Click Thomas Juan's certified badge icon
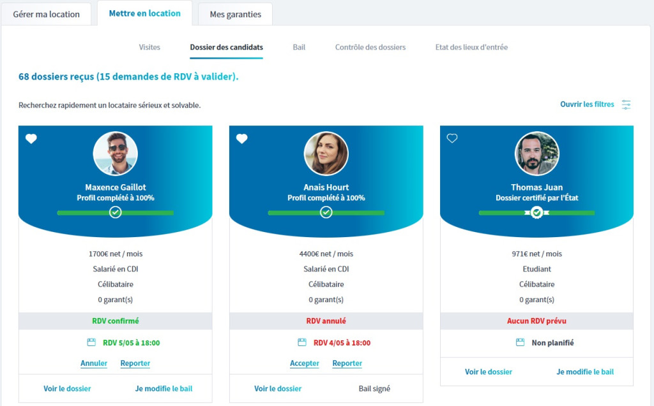Image resolution: width=654 pixels, height=406 pixels. click(536, 212)
